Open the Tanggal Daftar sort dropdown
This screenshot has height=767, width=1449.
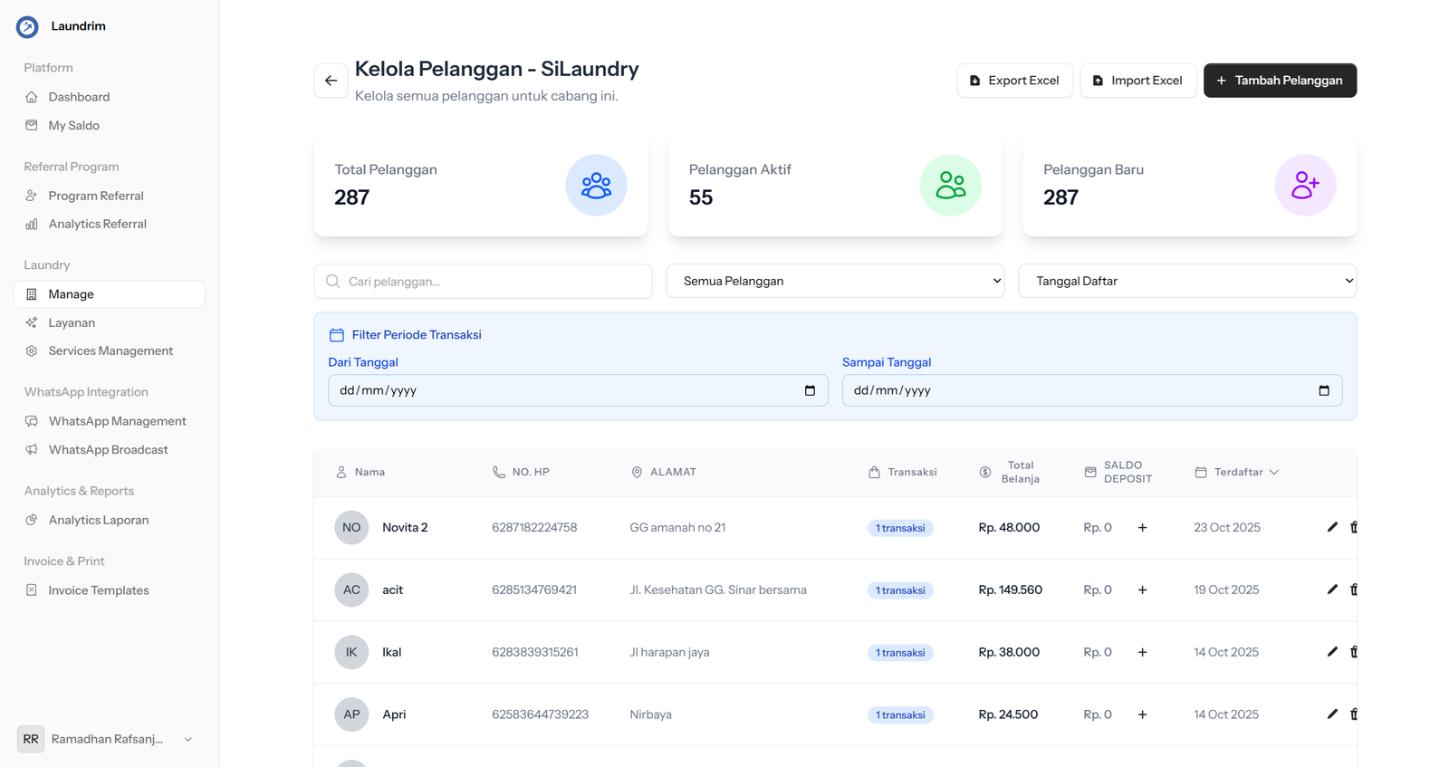[x=1186, y=281]
